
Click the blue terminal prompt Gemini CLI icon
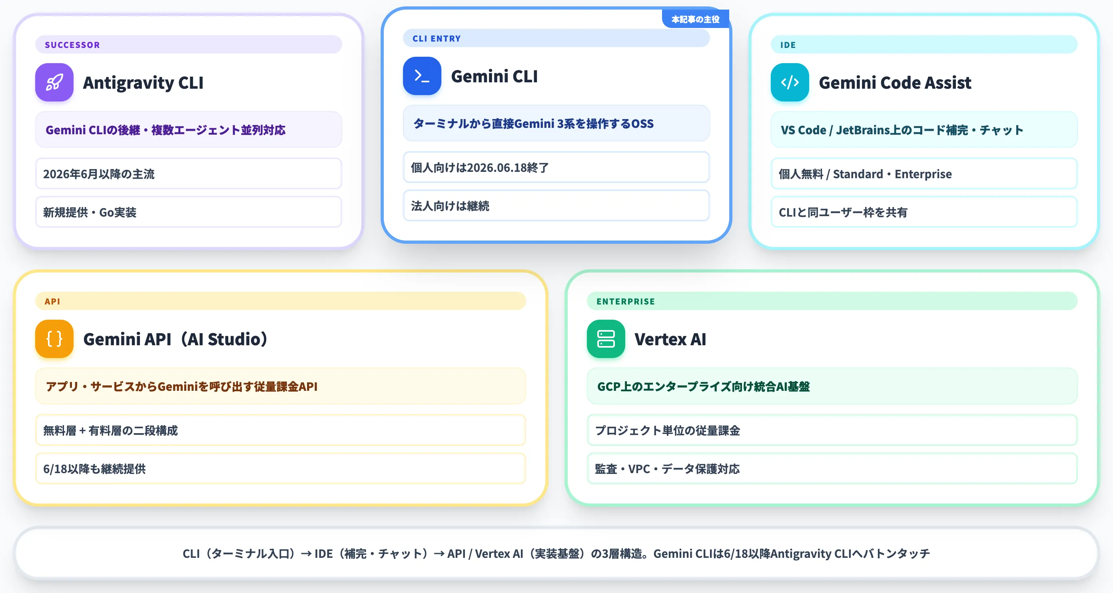[x=422, y=76]
